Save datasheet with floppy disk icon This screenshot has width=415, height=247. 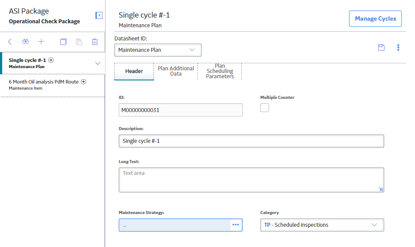tap(381, 47)
